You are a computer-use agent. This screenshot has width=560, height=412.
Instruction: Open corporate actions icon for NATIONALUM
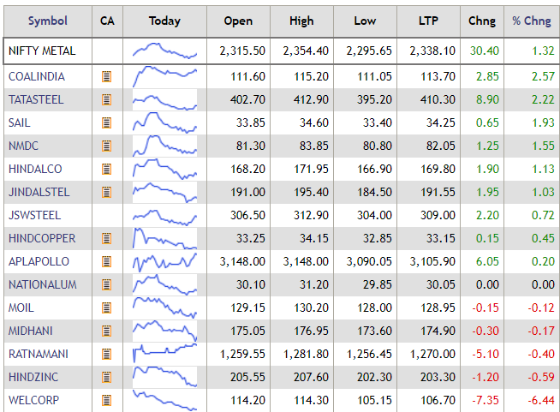click(x=106, y=284)
